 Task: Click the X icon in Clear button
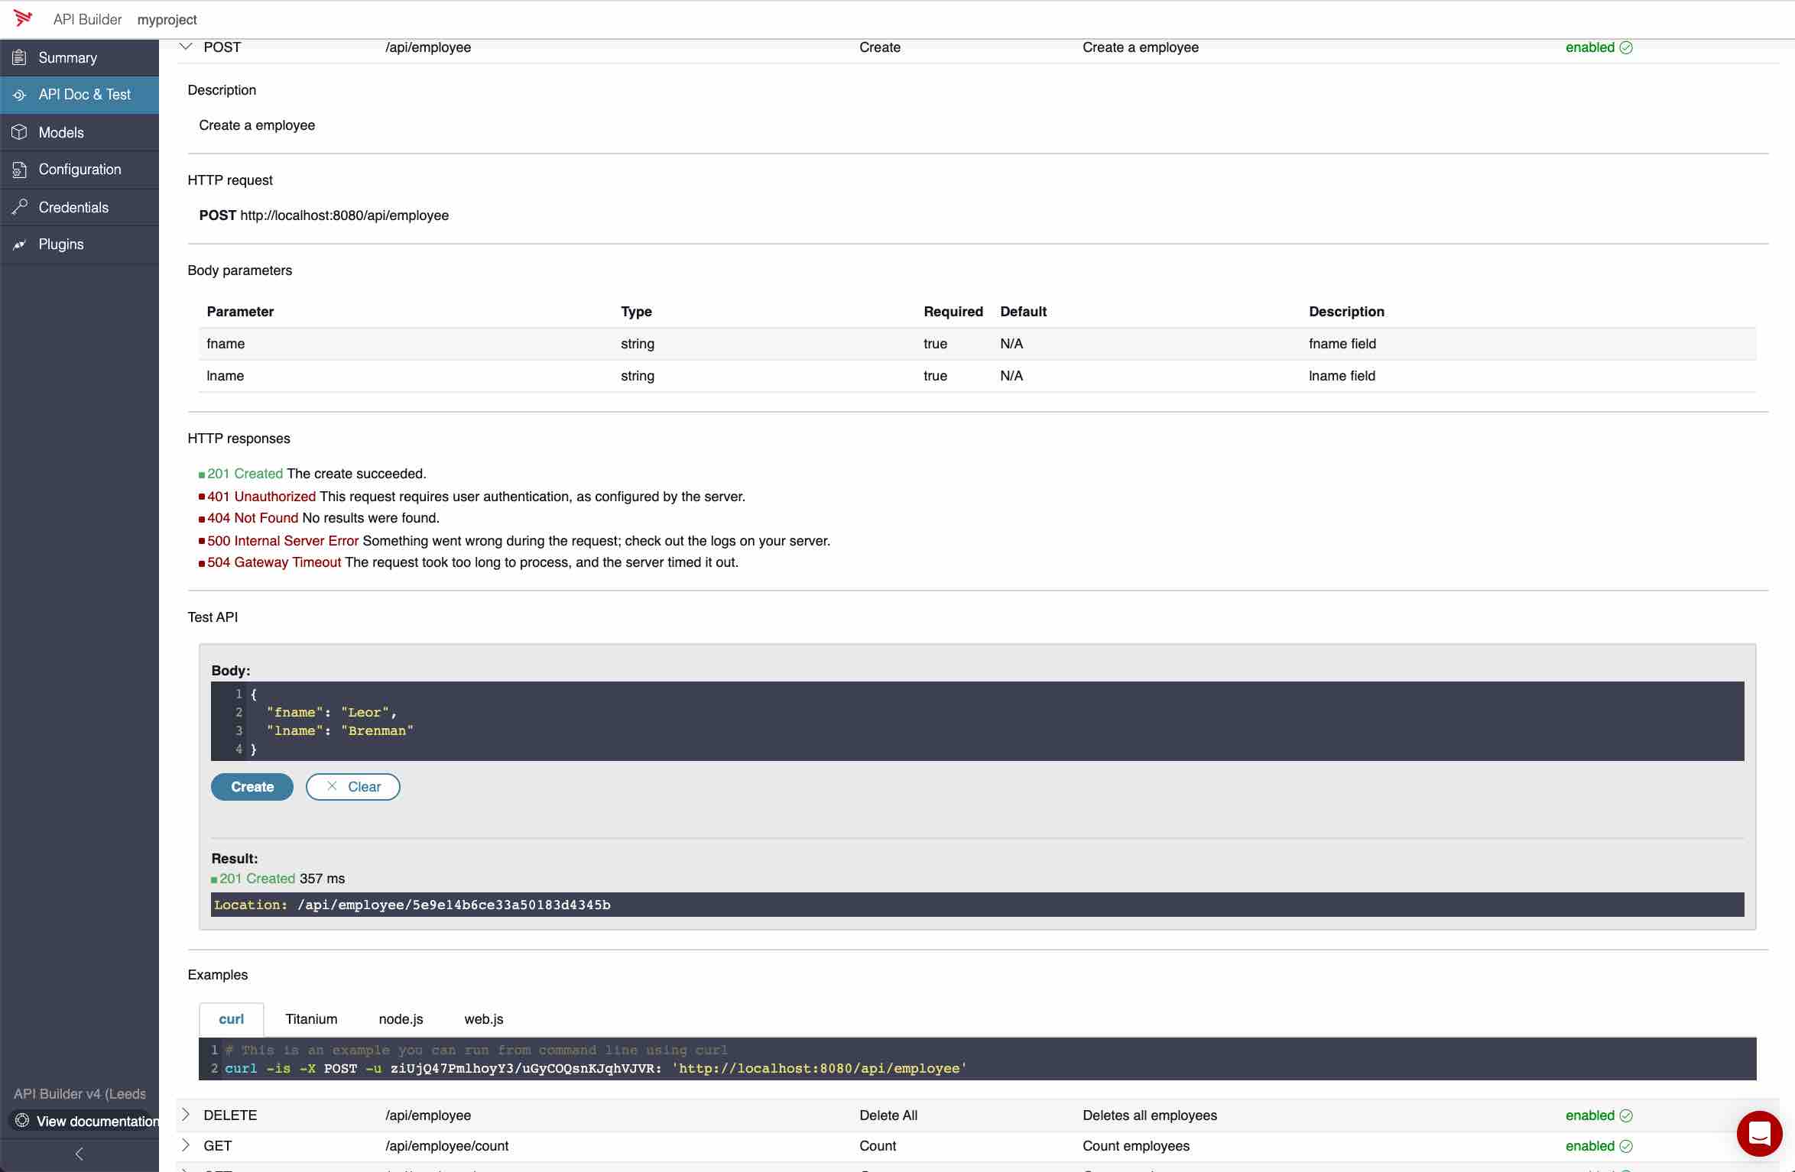332,786
